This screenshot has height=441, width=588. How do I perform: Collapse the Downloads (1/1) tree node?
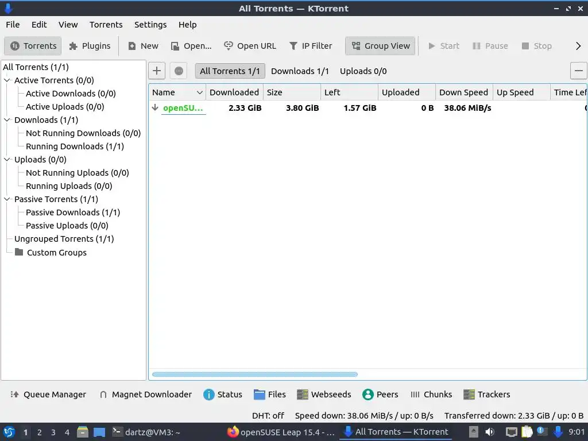pyautogui.click(x=7, y=120)
